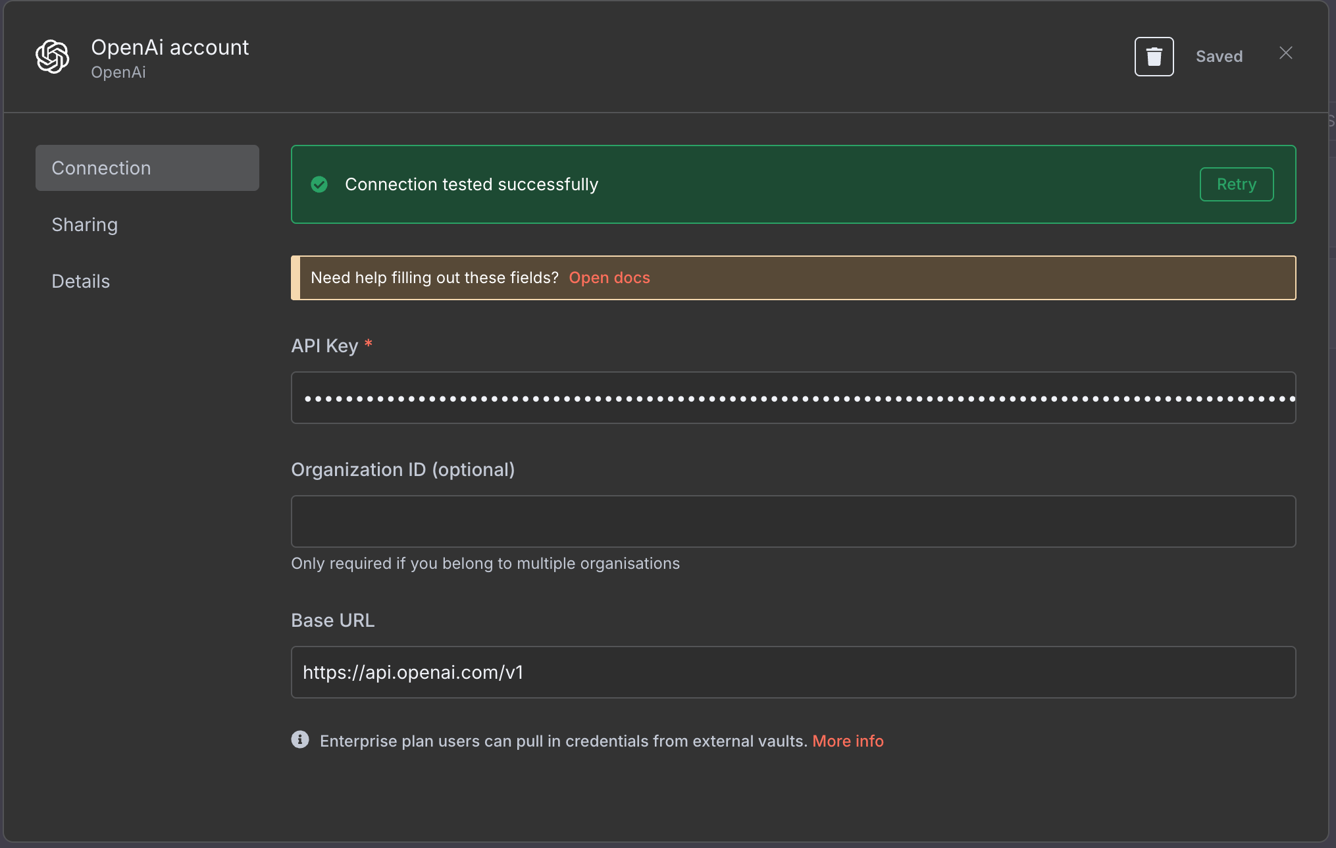Click the Saved status label
The height and width of the screenshot is (848, 1336).
tap(1219, 57)
